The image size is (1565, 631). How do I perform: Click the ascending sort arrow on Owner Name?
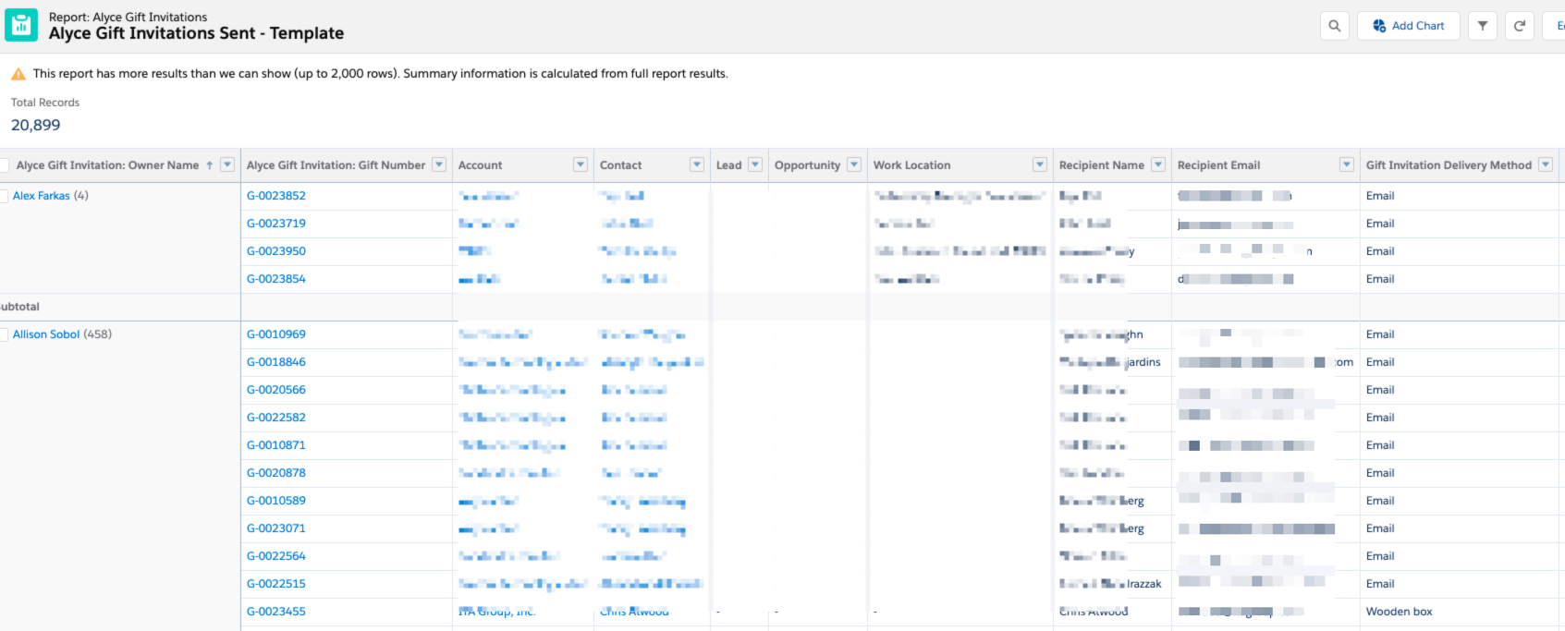tap(210, 165)
